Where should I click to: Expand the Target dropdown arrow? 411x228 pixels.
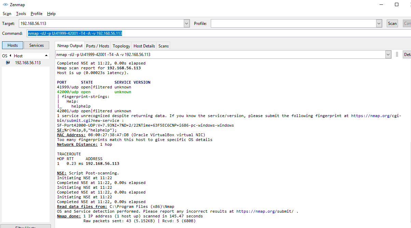[x=187, y=24]
